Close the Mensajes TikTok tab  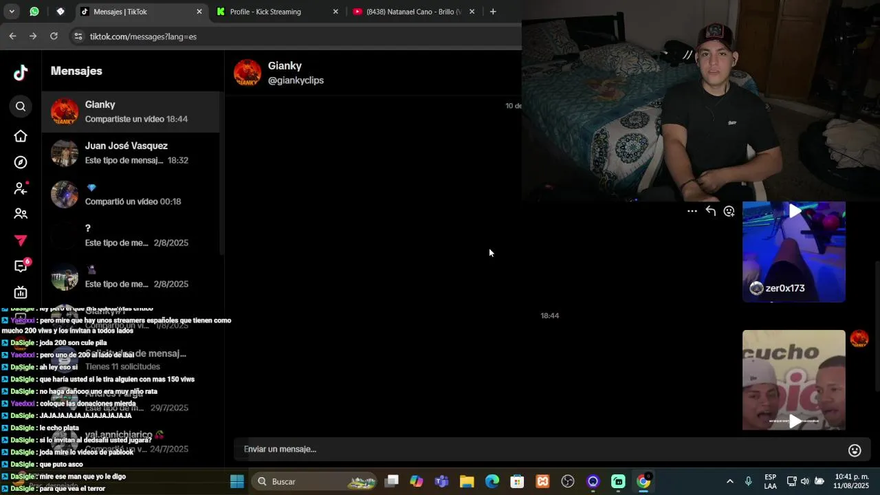[199, 12]
